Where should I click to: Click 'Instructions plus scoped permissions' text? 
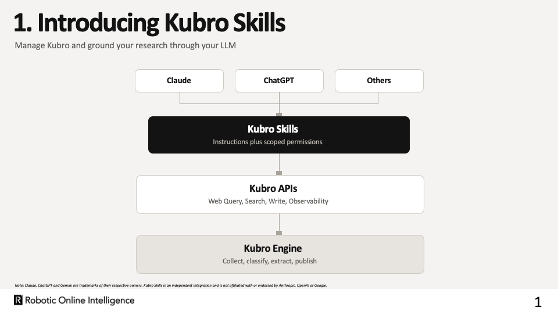267,142
